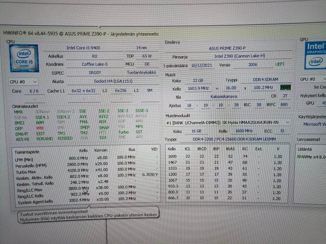Click the green memory module icon
The width and height of the screenshot is (326, 244).
pos(285,87)
